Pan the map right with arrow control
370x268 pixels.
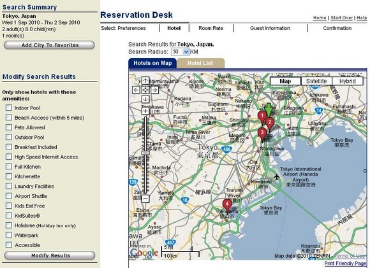click(154, 90)
